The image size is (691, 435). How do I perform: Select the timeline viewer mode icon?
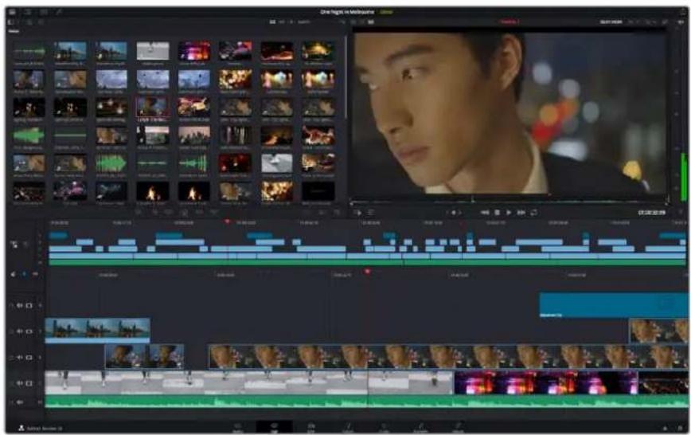[x=371, y=22]
